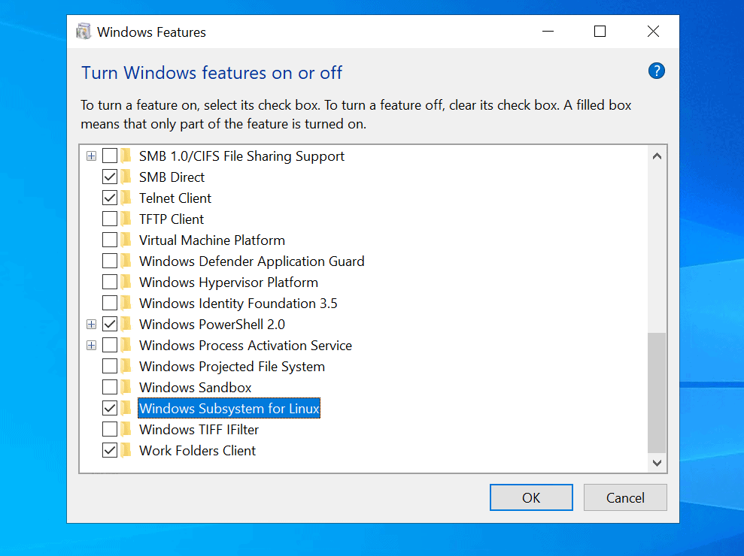The width and height of the screenshot is (744, 556).
Task: Click folder icon beside Windows TIFF IFilter
Action: pos(126,430)
